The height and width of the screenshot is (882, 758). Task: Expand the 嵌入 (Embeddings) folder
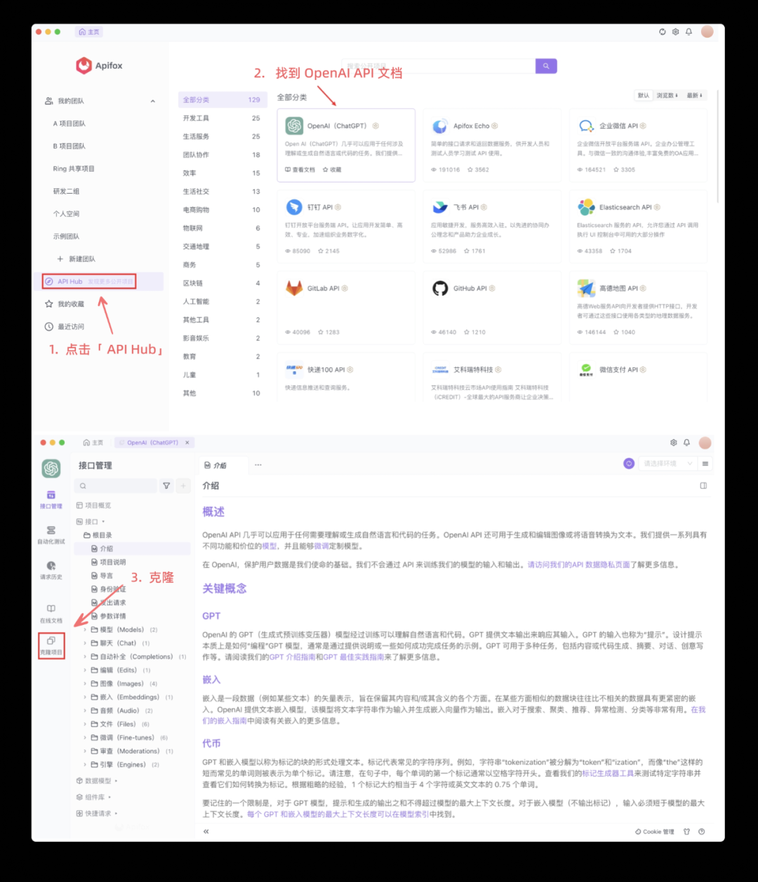[x=85, y=697]
